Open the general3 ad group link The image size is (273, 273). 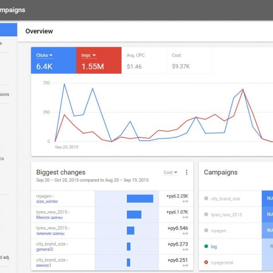(45, 249)
